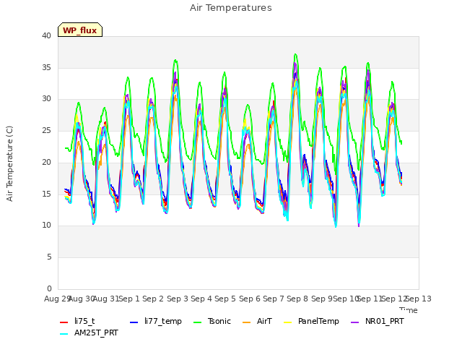This screenshot has width=462, height=347.
Task: Click the WP_flux annotation label
Action: click(x=80, y=30)
